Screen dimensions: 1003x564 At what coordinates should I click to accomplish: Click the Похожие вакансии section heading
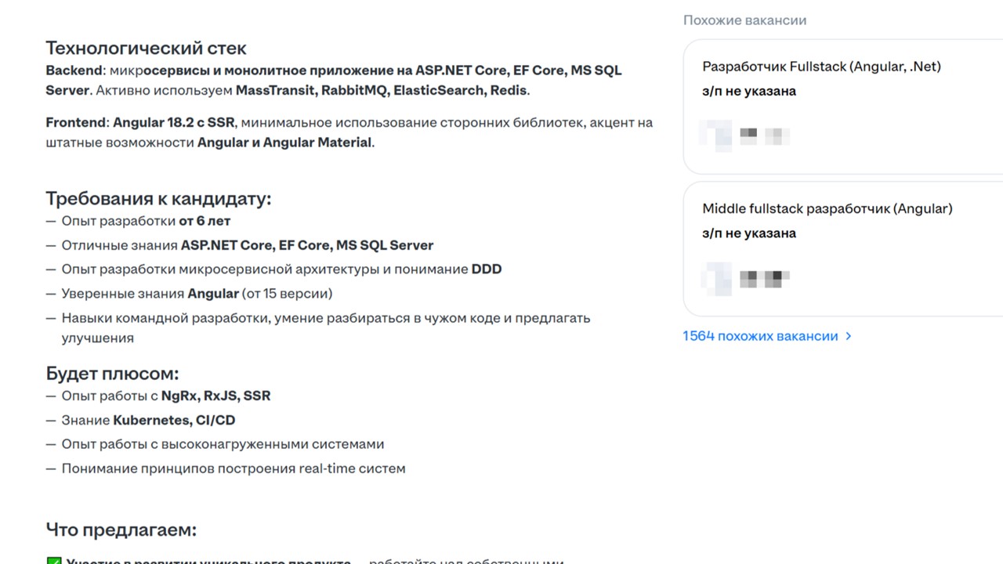click(x=744, y=20)
